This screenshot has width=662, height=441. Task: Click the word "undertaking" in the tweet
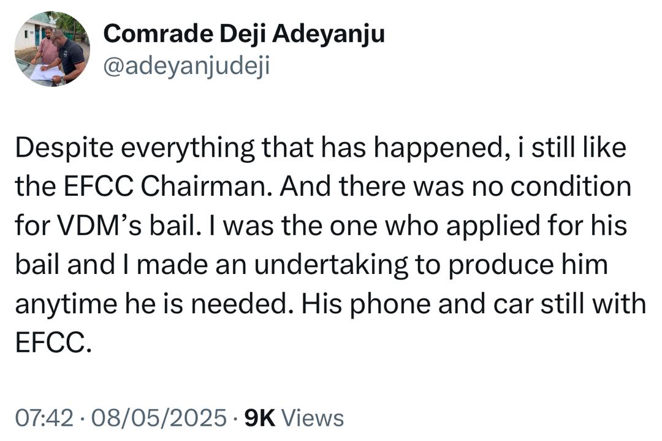click(x=314, y=265)
